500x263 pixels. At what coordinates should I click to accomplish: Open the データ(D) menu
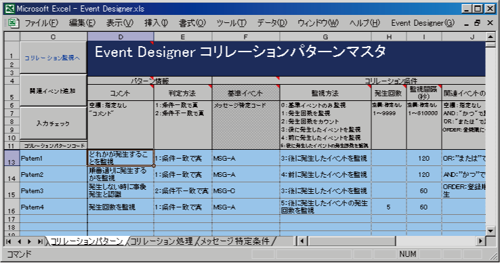pos(272,23)
